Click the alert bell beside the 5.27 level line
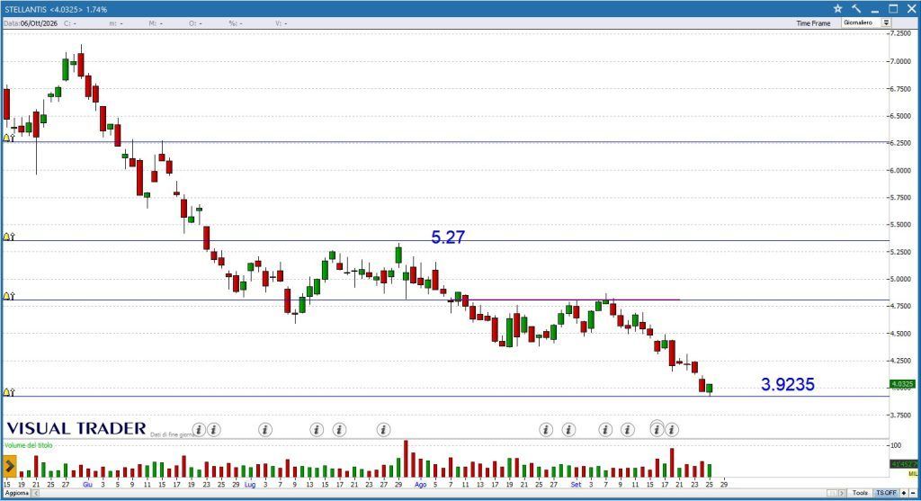The height and width of the screenshot is (501, 921). pos(8,237)
